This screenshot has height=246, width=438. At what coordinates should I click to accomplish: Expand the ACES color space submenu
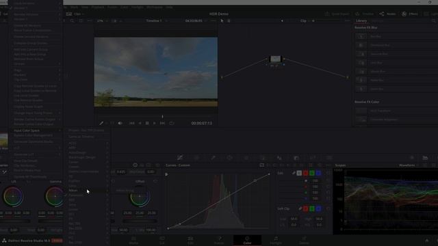(88, 143)
